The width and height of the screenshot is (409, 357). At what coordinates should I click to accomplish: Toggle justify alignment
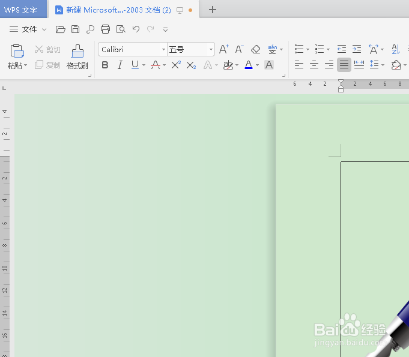pyautogui.click(x=344, y=65)
